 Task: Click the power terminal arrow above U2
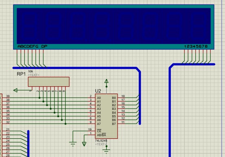[x=106, y=81]
